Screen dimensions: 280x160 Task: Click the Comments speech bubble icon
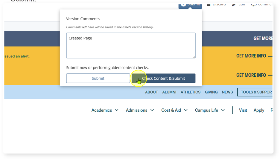[254, 4]
